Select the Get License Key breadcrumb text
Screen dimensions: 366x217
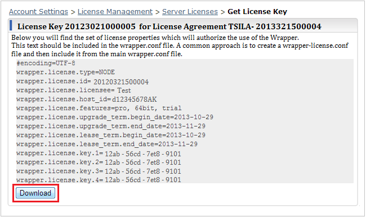coord(257,12)
